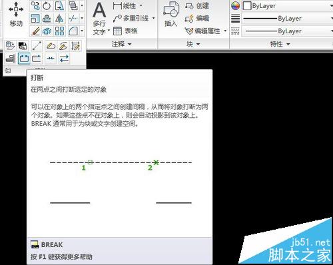This screenshot has width=333, height=265.
Task: Click the 按 F1 键获得更多帮助 text
Action: 61,257
